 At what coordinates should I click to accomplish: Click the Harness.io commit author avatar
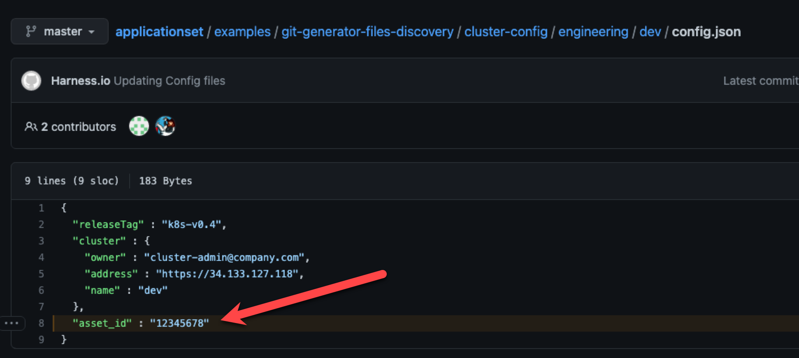31,81
